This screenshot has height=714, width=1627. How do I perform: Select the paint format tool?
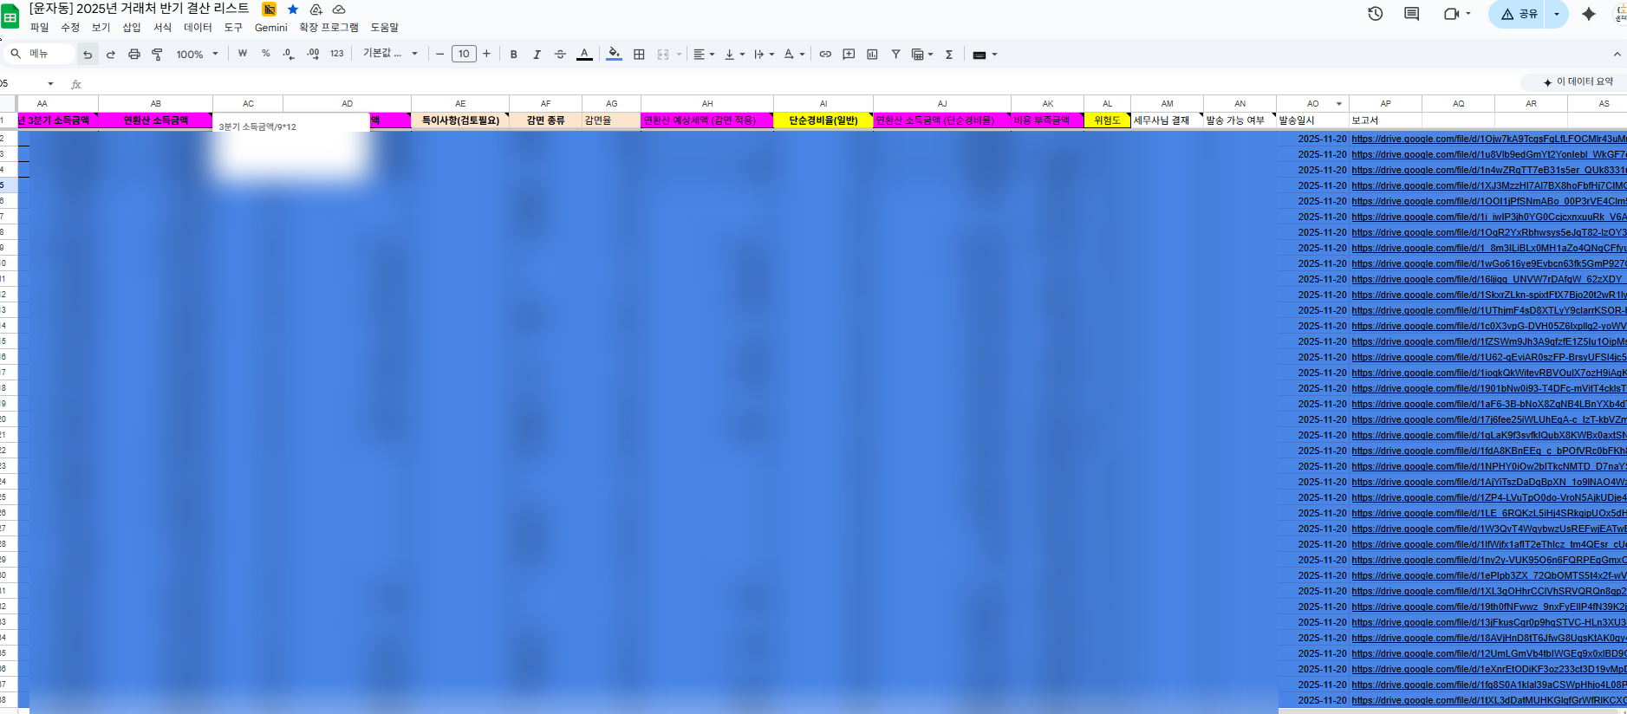[x=157, y=54]
